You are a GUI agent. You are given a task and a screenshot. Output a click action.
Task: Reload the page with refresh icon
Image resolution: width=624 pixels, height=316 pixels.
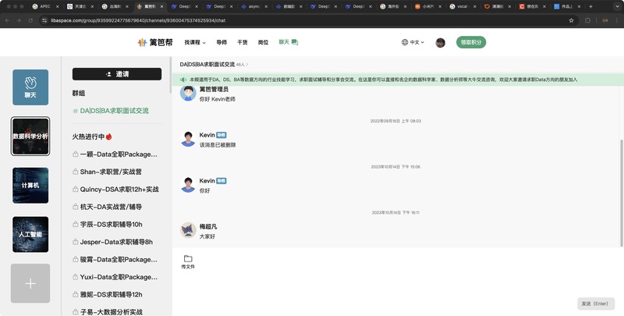point(30,20)
